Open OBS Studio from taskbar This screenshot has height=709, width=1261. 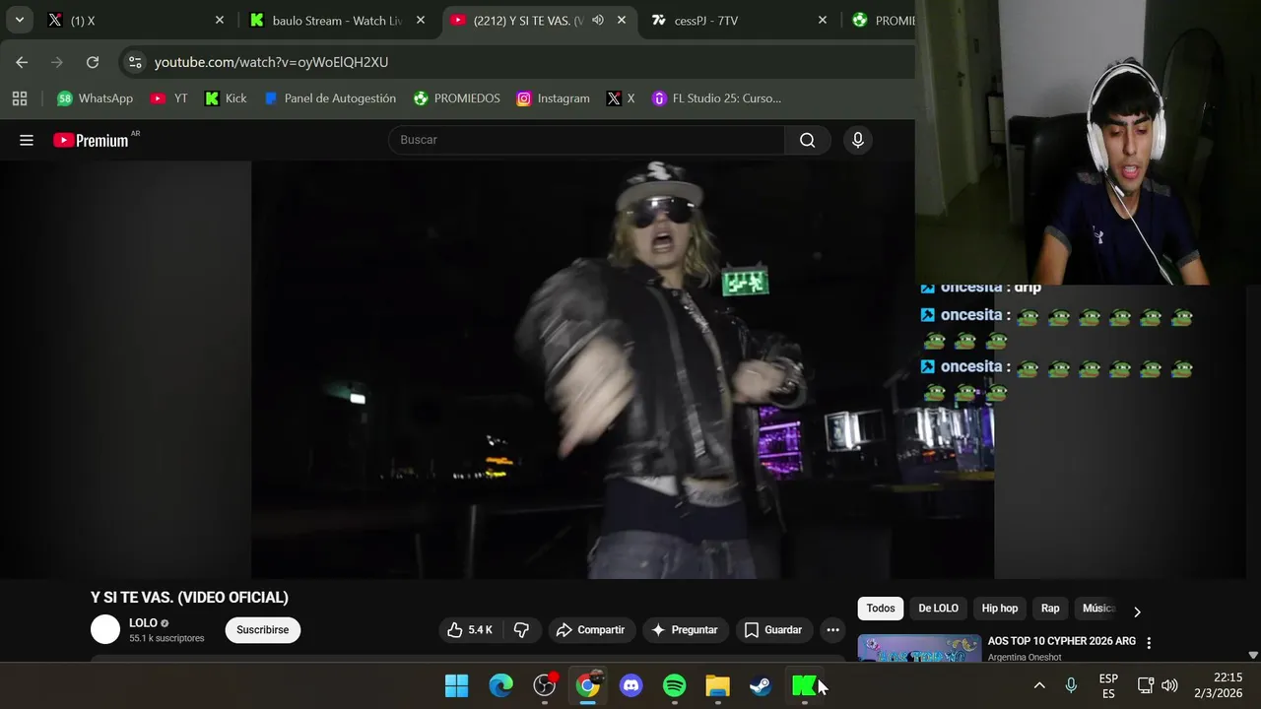(x=545, y=685)
